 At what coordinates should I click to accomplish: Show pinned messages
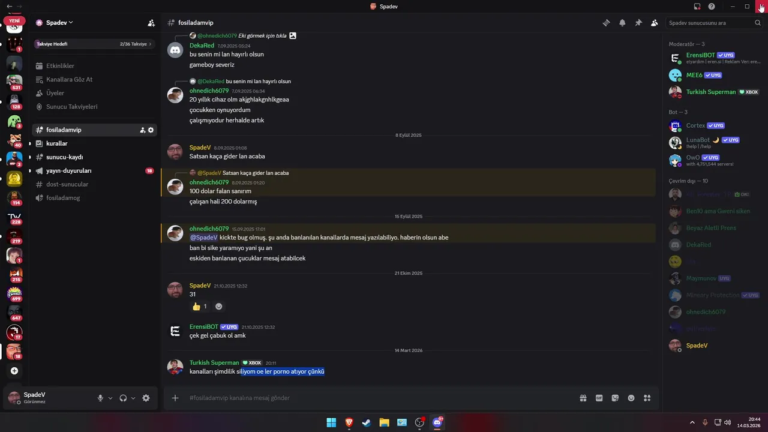pyautogui.click(x=638, y=23)
